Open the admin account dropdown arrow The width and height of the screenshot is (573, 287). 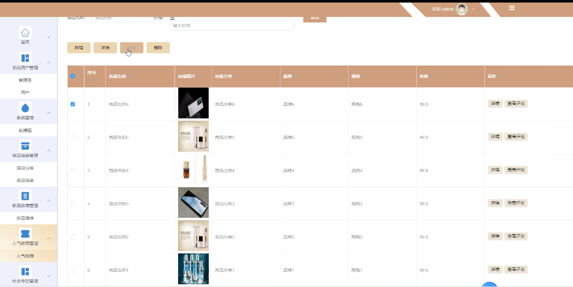[473, 9]
